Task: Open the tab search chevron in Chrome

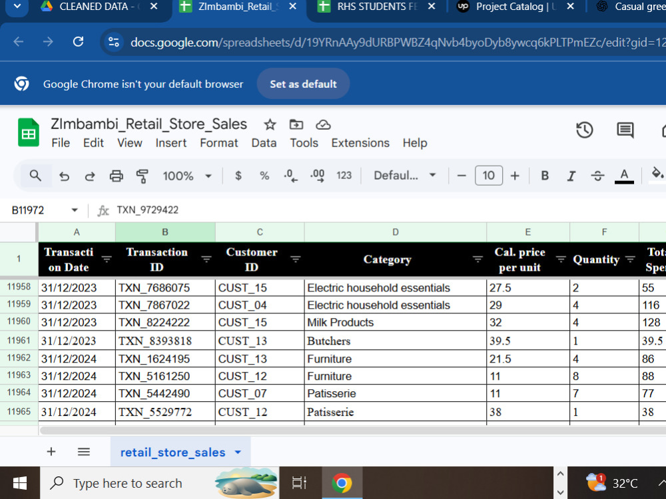Action: [x=17, y=7]
